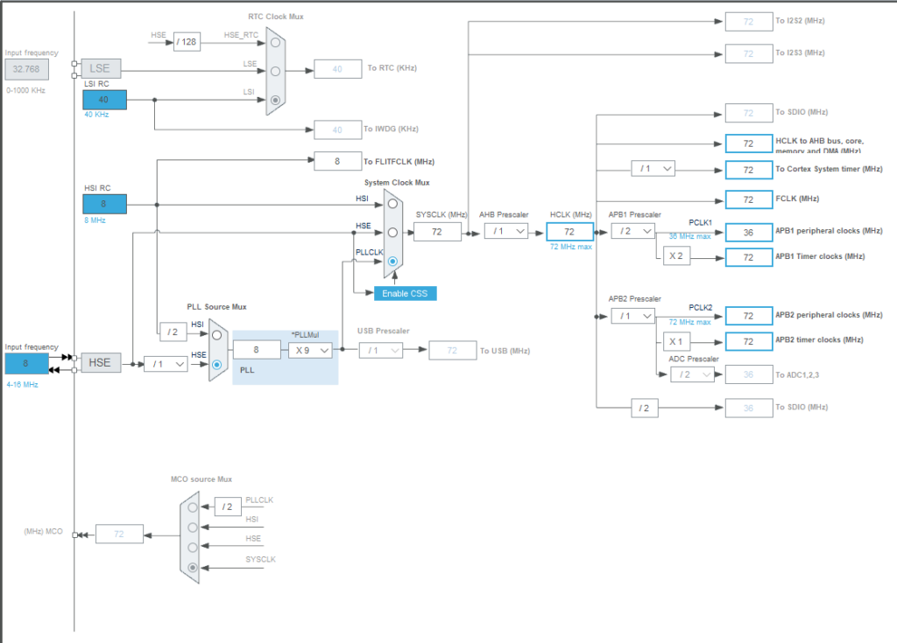Click the To SDIO value box showing 72

749,113
